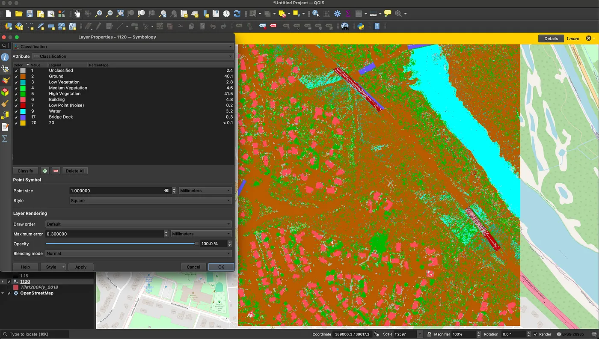Screen dimensions: 599x339
Task: Click the Type to locate search box
Action: 35,334
